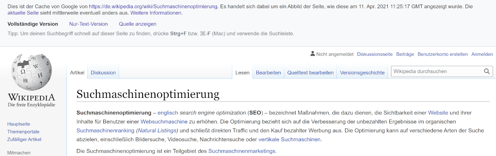Open the Suchmaschinenranking link
The image size is (496, 156).
(105, 130)
